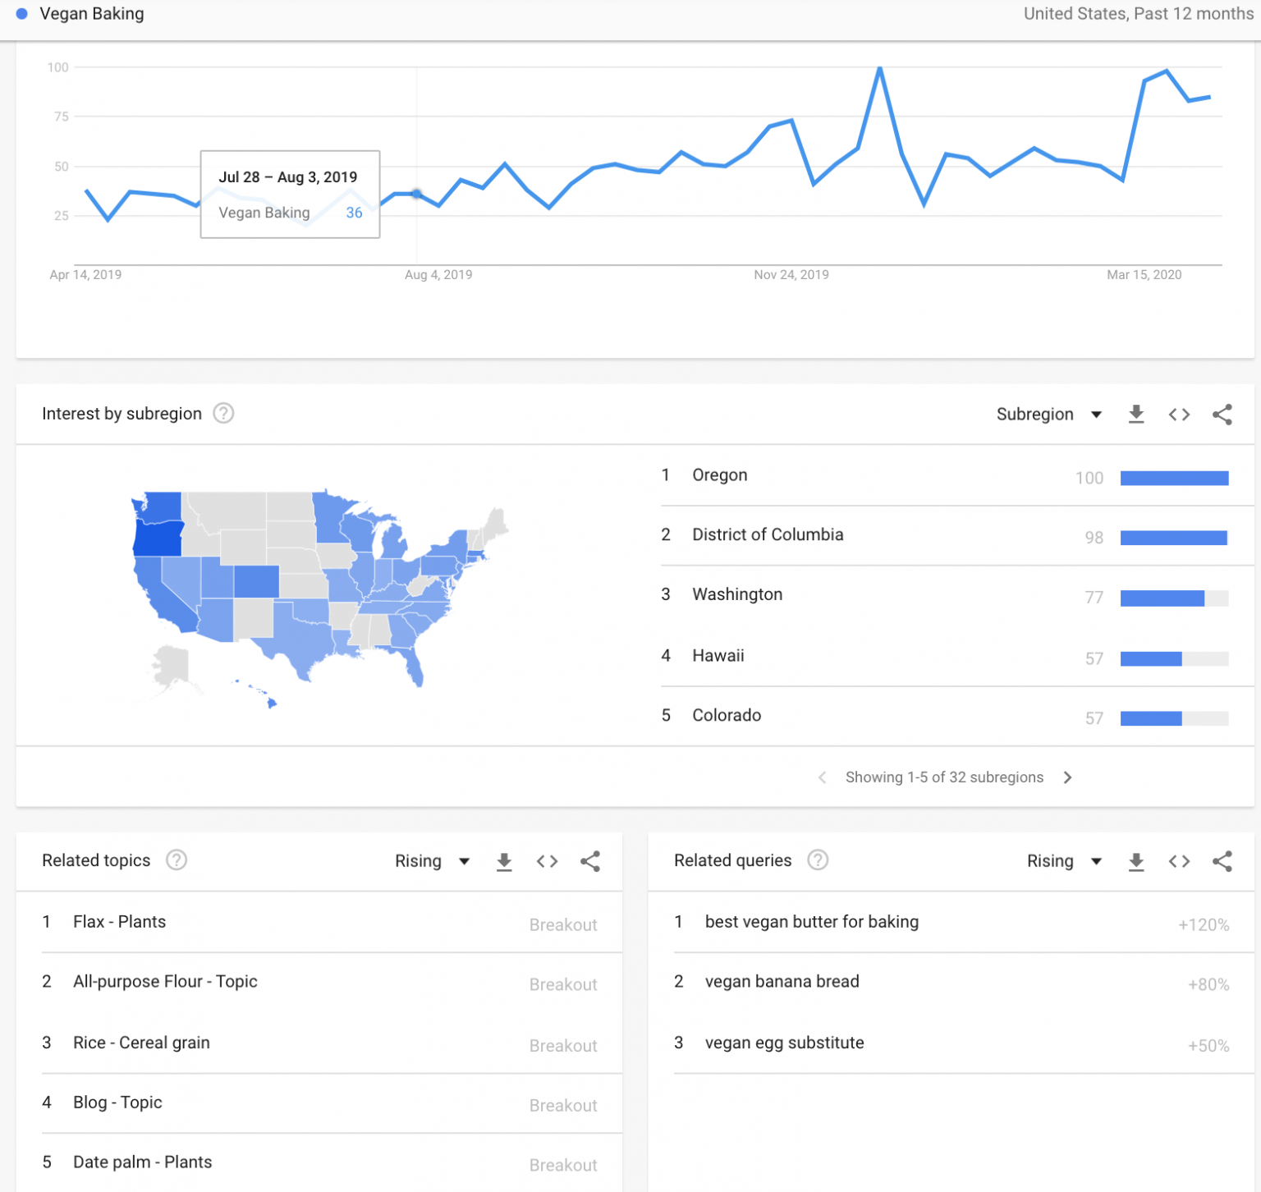Open the embed icon in Related topics
This screenshot has width=1261, height=1192.
pyautogui.click(x=547, y=861)
